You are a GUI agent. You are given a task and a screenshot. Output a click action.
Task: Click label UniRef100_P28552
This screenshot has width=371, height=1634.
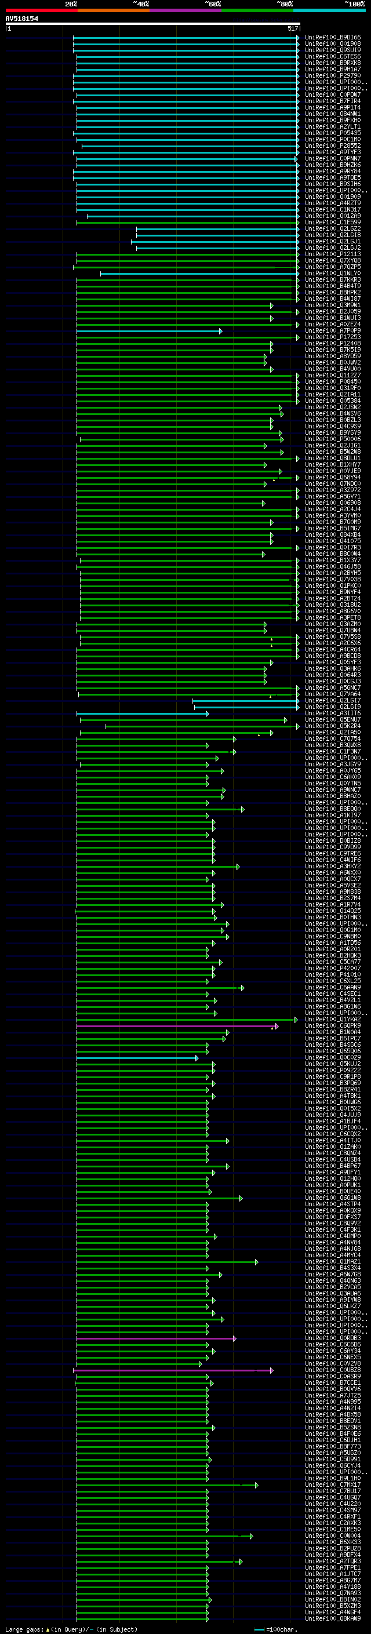[x=333, y=146]
